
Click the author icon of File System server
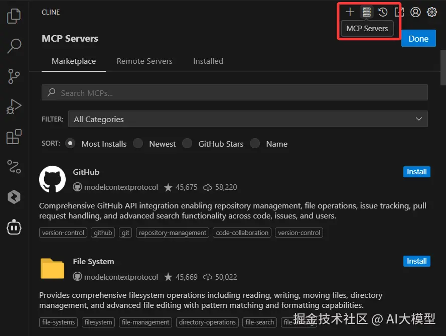click(77, 277)
